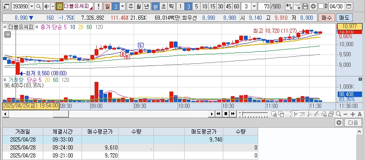365x160 pixels.
Task: Play the chart replay
Action: click(212, 114)
